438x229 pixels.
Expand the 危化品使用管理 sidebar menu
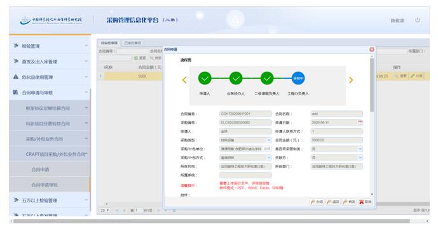click(x=50, y=77)
